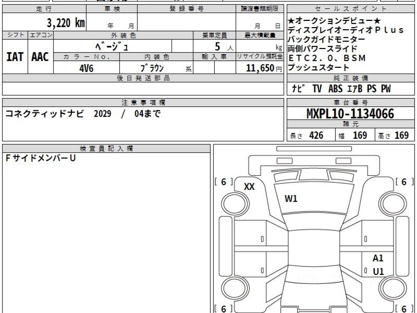417x313 pixels.
Task: Click the 外装色 header
Action: pyautogui.click(x=123, y=35)
